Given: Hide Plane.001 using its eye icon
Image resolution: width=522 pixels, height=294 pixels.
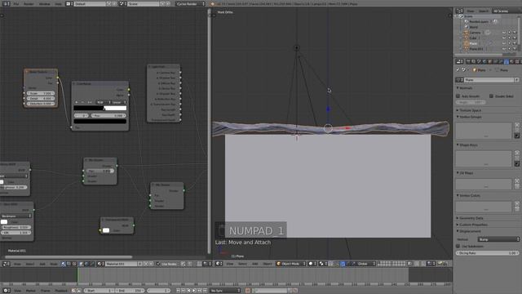Looking at the screenshot, I should (x=504, y=49).
